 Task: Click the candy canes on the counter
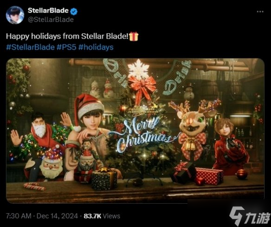pyautogui.click(x=34, y=186)
